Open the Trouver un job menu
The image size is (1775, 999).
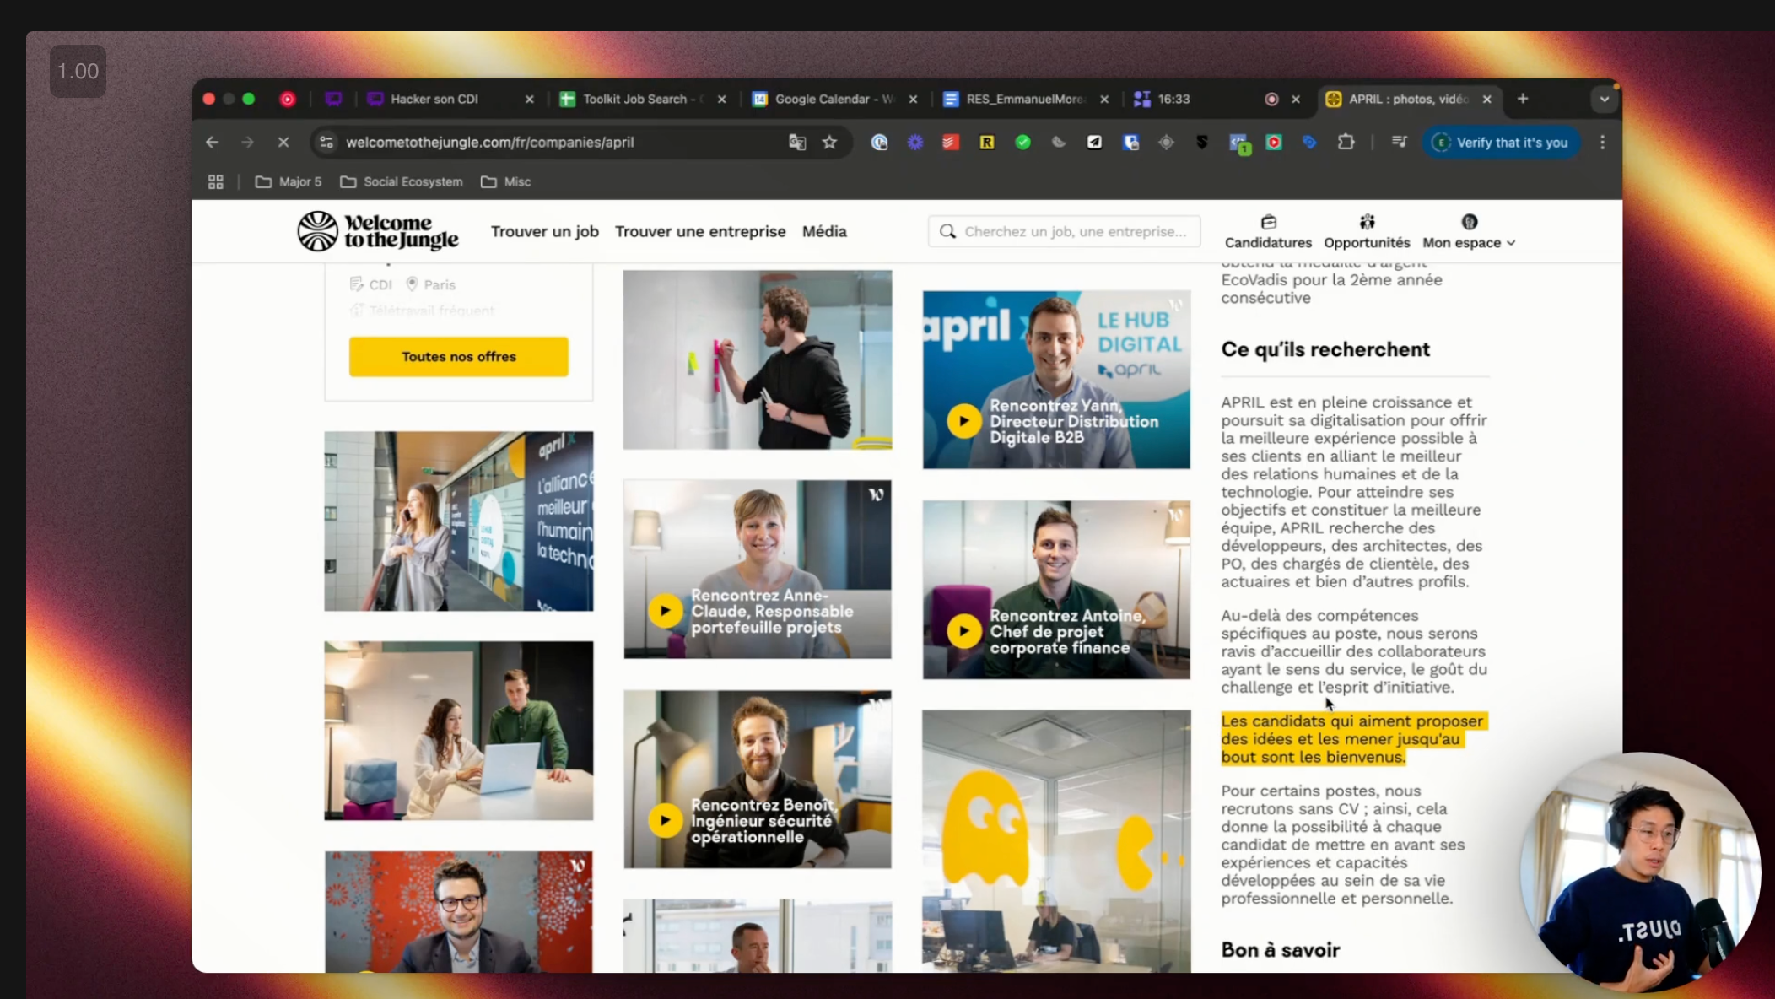(x=544, y=231)
